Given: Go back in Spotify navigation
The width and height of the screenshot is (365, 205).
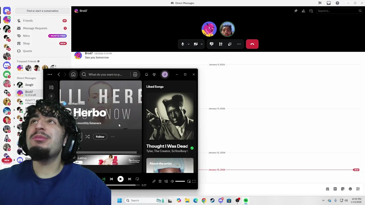Looking at the screenshot, I should click(59, 75).
